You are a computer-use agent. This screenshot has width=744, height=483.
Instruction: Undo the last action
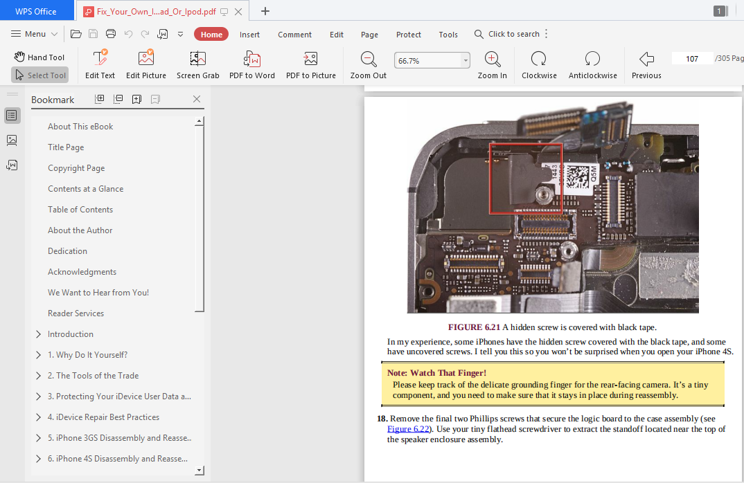click(x=128, y=34)
